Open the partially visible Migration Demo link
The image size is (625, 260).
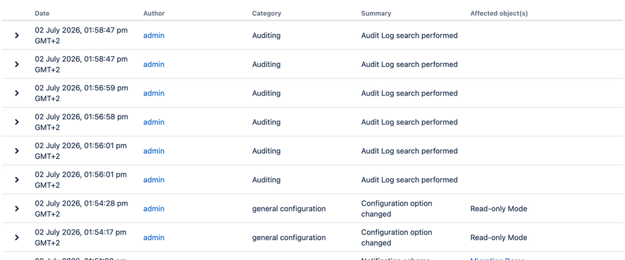pos(497,258)
